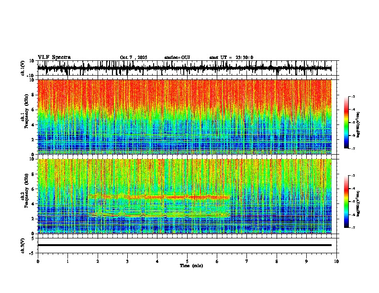Click the "ch.1(V)" axis label
Image resolution: width=379 pixels, height=293 pixels.
click(23, 68)
